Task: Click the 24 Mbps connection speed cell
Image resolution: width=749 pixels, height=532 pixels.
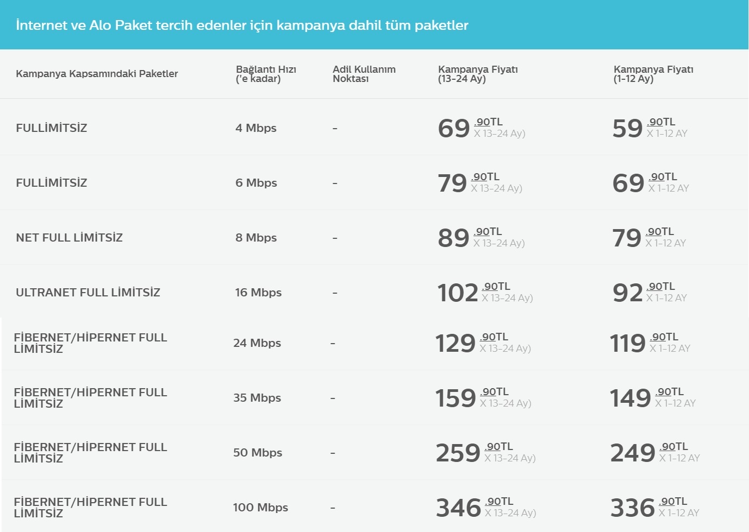Action: pyautogui.click(x=257, y=343)
